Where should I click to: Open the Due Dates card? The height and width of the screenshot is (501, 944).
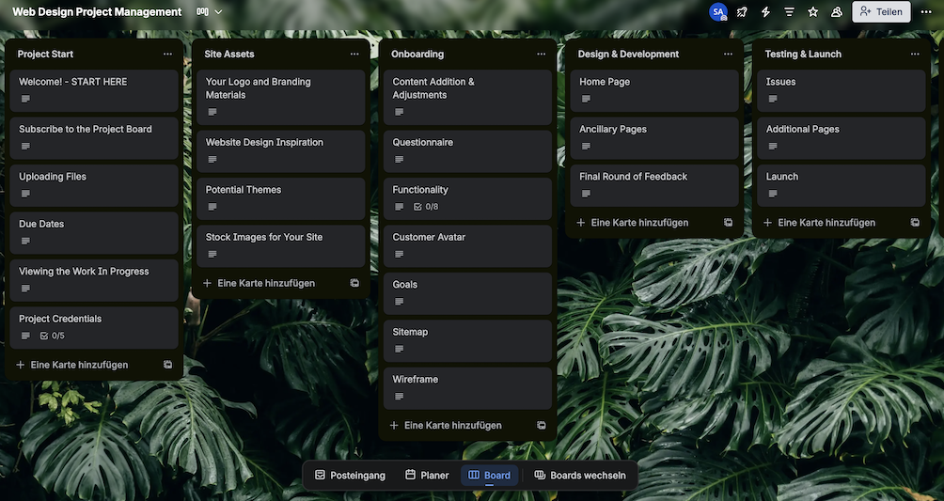(94, 233)
